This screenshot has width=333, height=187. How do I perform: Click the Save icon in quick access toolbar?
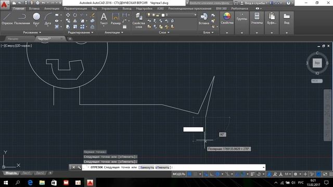point(25,3)
